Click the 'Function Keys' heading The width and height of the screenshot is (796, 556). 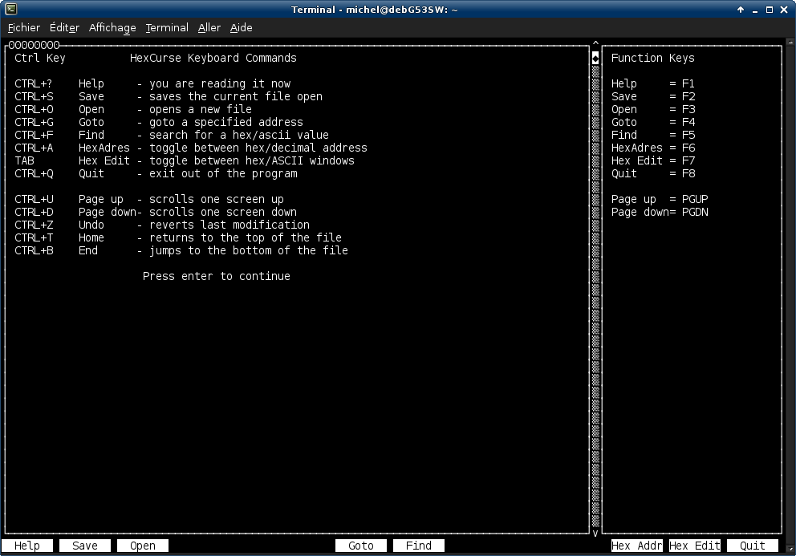coord(653,58)
